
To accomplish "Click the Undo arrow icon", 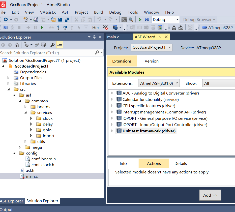I will coord(99,19).
